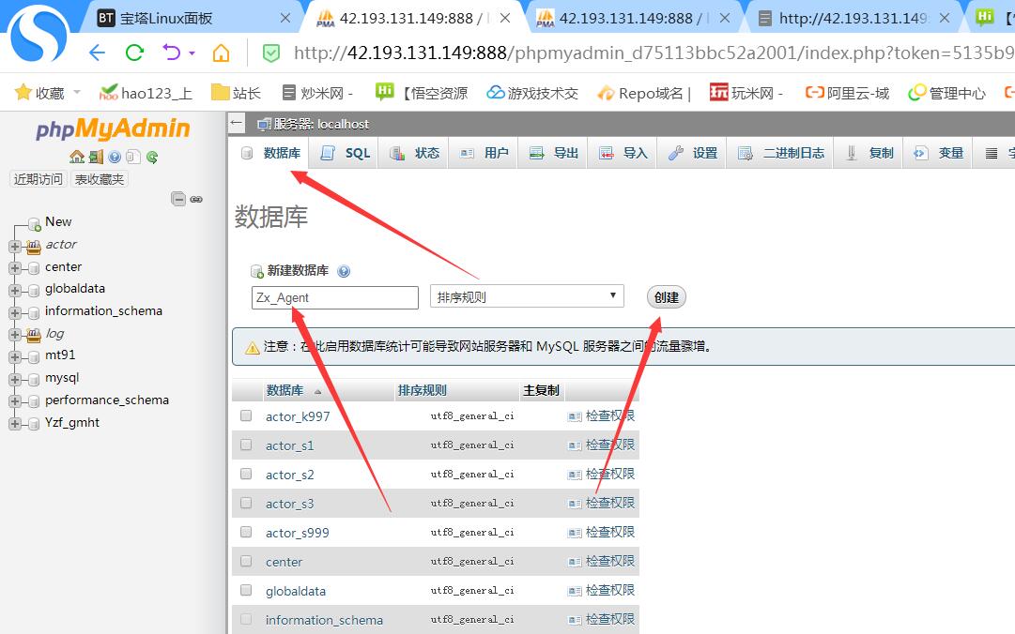Viewport: 1015px width, 634px height.
Task: Click the phpMyAdmin home icon
Action: tap(77, 157)
